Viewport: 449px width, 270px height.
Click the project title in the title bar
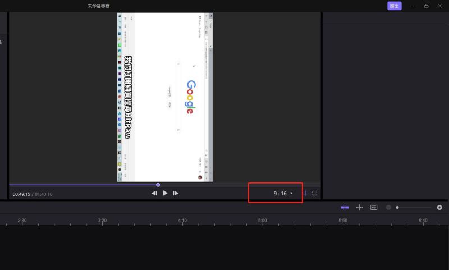coord(99,6)
